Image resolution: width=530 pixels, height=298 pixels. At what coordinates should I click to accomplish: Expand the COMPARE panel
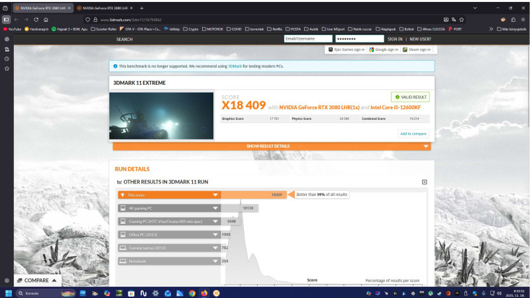pyautogui.click(x=37, y=280)
